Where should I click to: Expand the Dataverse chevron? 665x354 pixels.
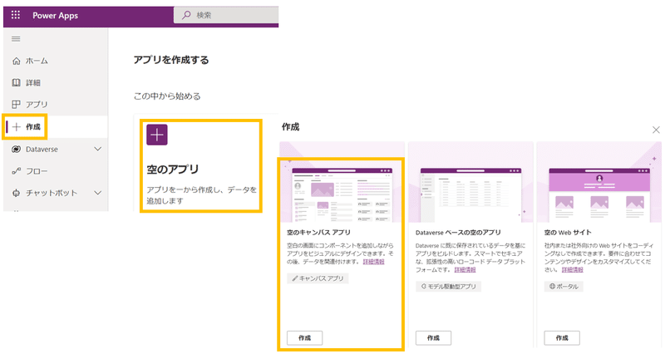coord(97,150)
